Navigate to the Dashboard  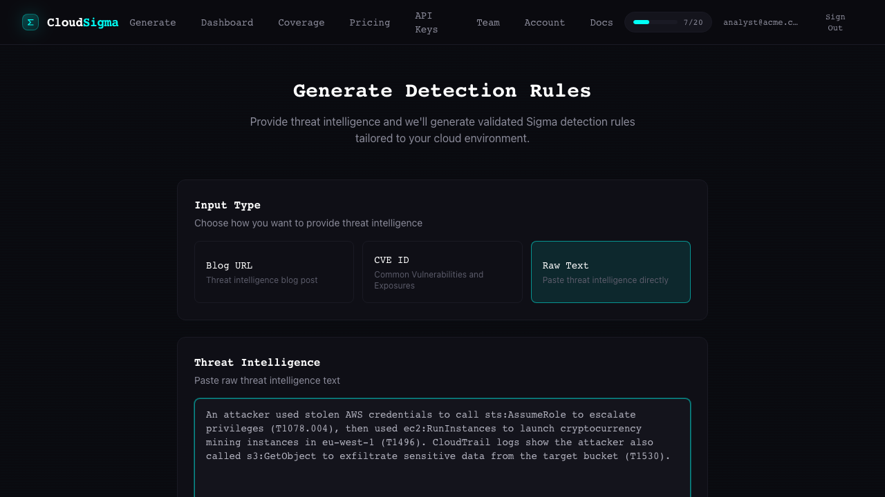click(x=227, y=22)
